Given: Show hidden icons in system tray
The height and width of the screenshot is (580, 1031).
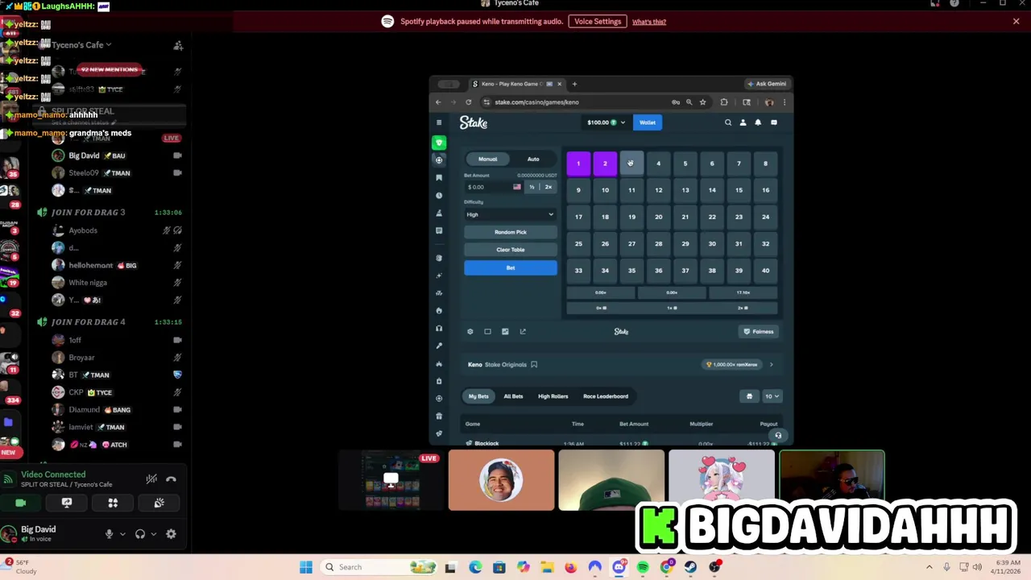Looking at the screenshot, I should point(929,567).
